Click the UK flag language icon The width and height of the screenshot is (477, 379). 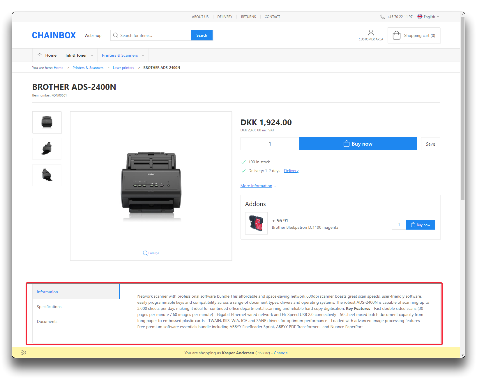(x=420, y=17)
